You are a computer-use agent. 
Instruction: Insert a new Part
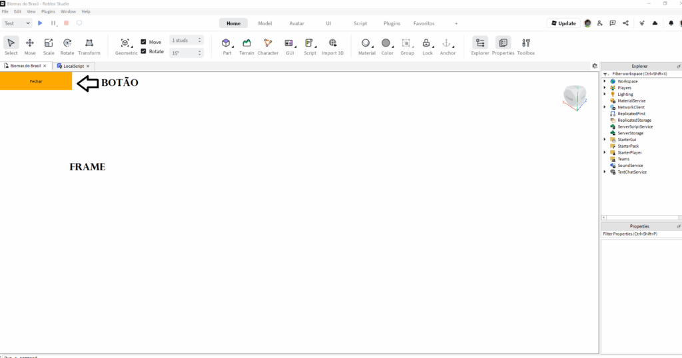point(227,46)
